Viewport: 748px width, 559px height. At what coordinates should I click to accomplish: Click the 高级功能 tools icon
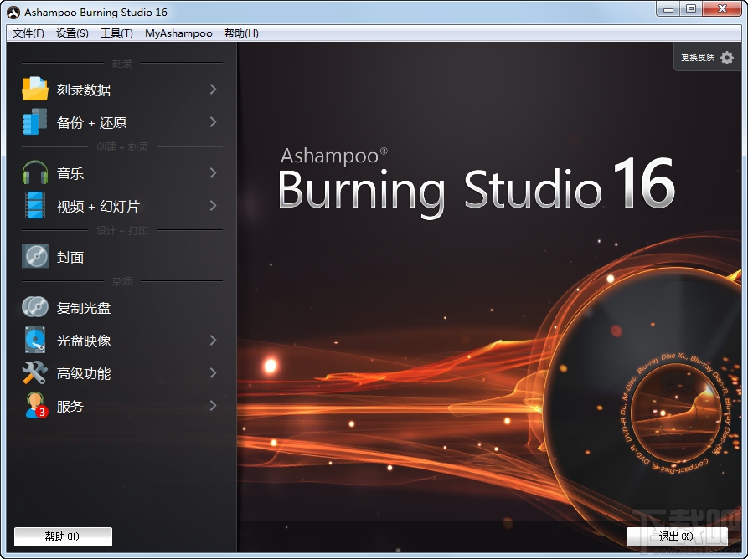pyautogui.click(x=35, y=372)
